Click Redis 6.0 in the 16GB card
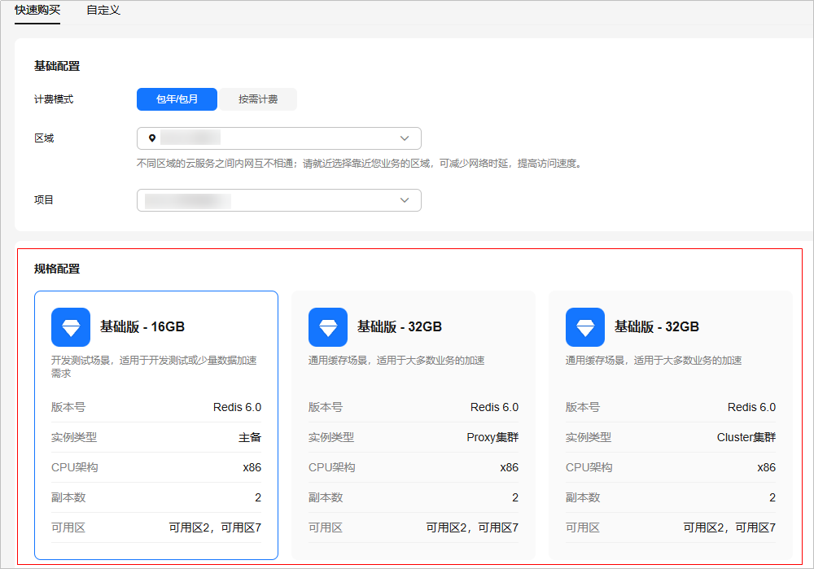The width and height of the screenshot is (814, 569). click(237, 407)
